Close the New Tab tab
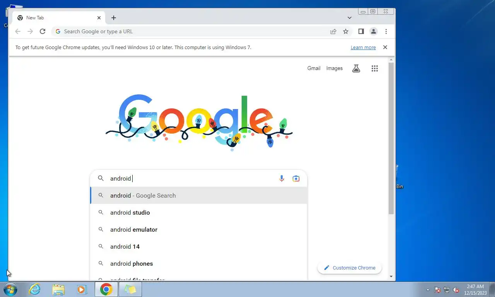 click(99, 18)
